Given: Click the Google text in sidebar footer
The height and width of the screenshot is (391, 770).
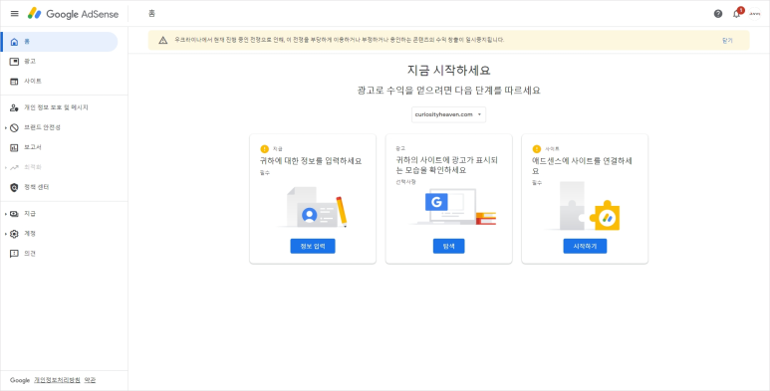Looking at the screenshot, I should (x=20, y=380).
